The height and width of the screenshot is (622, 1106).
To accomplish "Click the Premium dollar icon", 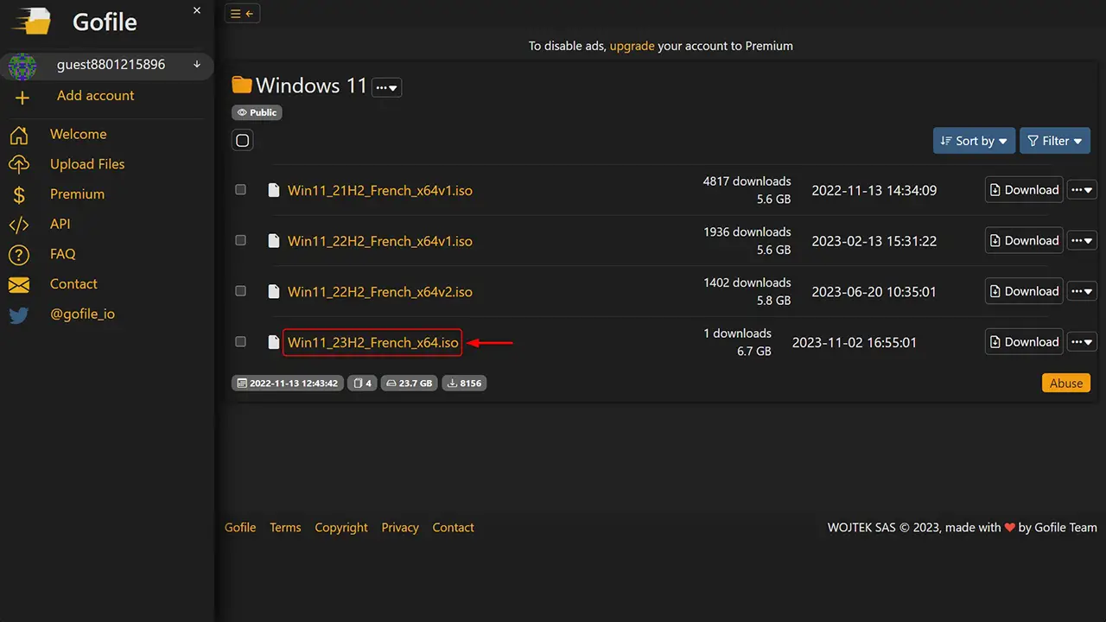I will (18, 195).
